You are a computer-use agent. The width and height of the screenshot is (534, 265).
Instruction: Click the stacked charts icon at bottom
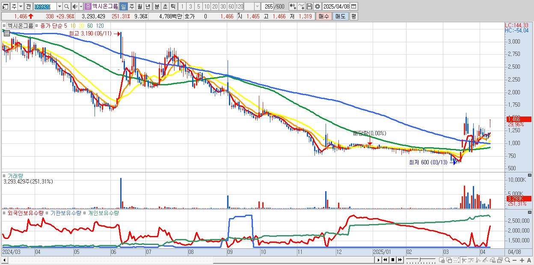[500, 260]
